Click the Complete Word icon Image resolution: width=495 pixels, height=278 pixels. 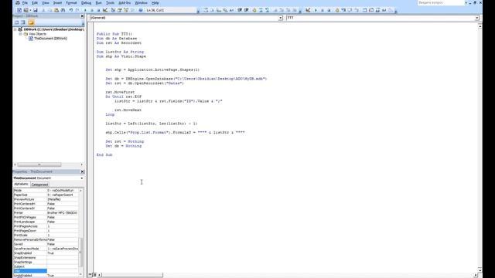tap(231, 10)
